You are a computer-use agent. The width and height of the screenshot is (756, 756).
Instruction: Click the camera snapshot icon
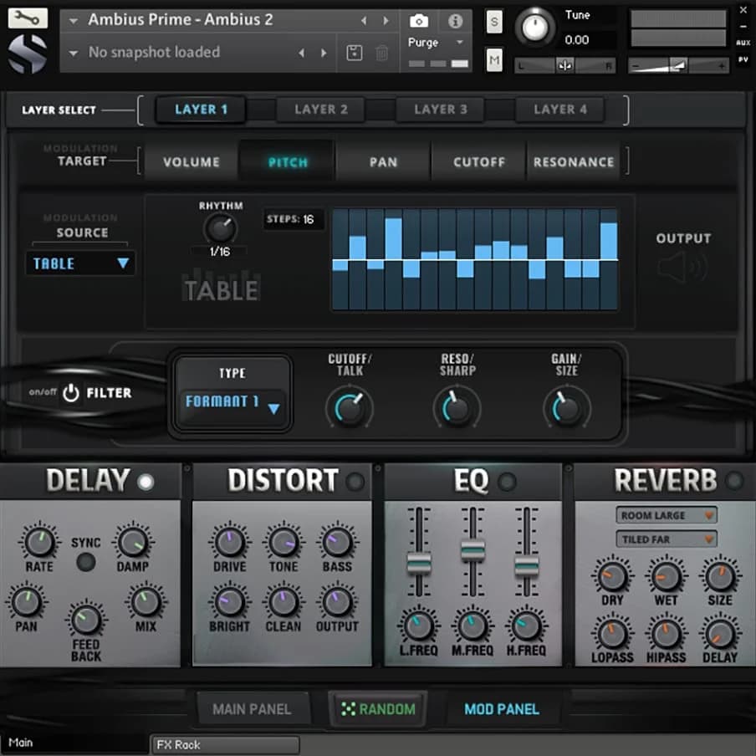418,21
